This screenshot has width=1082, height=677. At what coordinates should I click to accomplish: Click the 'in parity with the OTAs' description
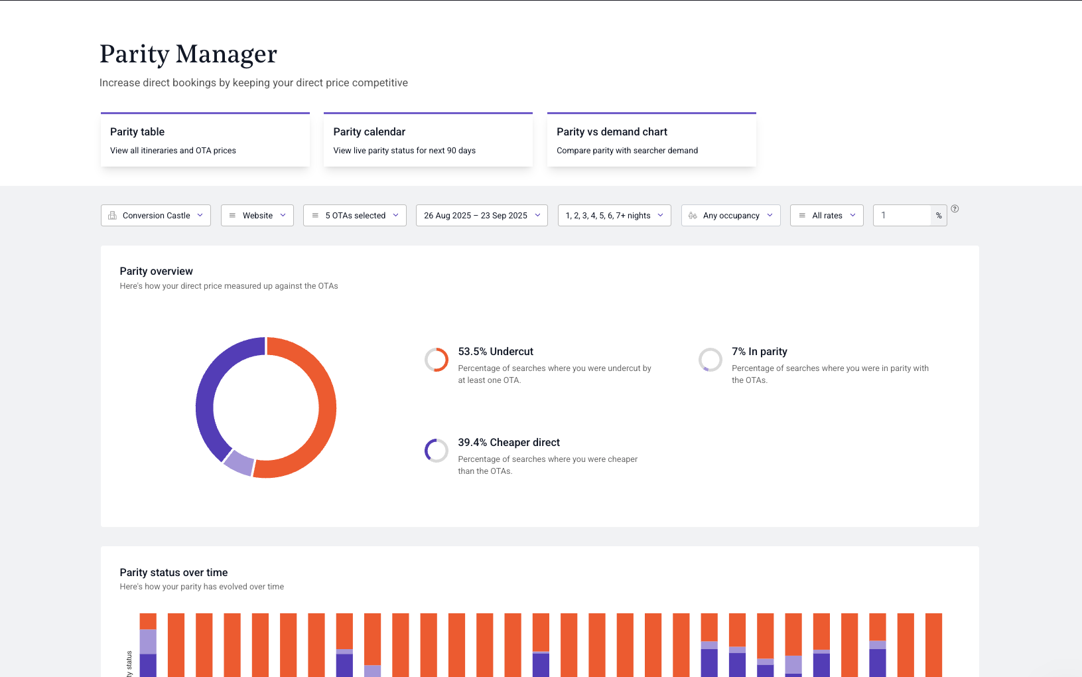830,374
